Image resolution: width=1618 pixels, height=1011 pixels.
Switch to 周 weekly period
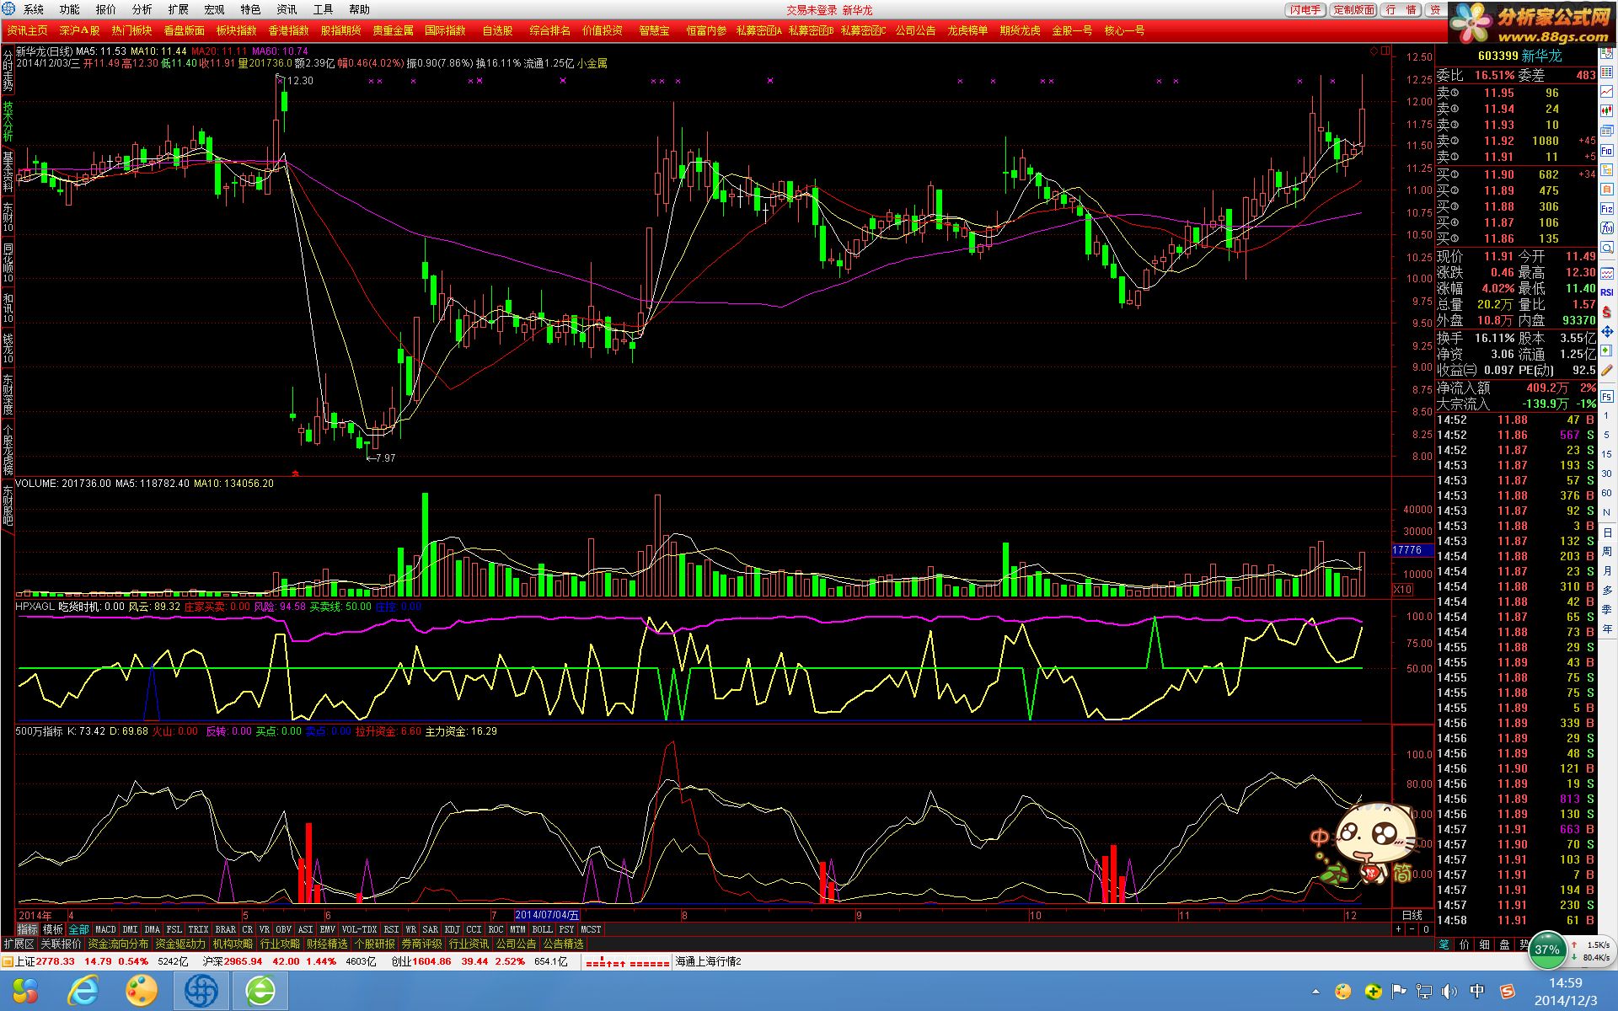pyautogui.click(x=1607, y=552)
